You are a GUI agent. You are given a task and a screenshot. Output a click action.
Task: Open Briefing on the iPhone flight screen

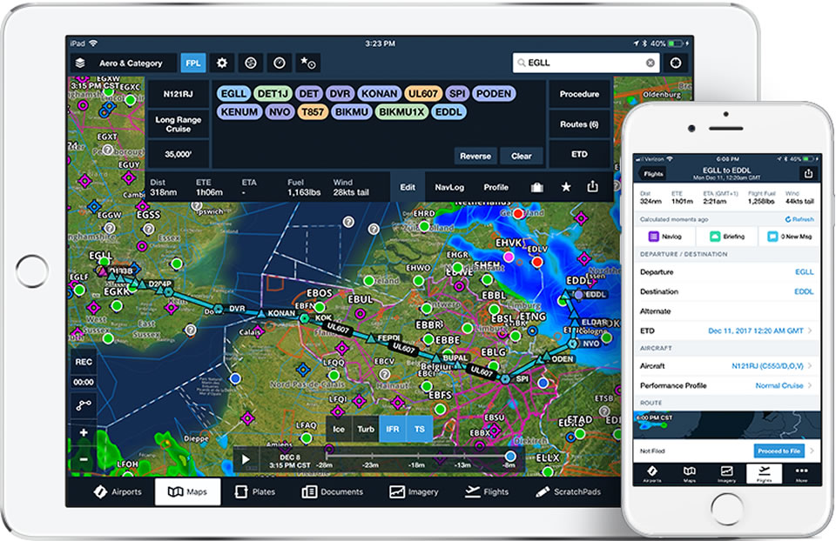tap(726, 237)
